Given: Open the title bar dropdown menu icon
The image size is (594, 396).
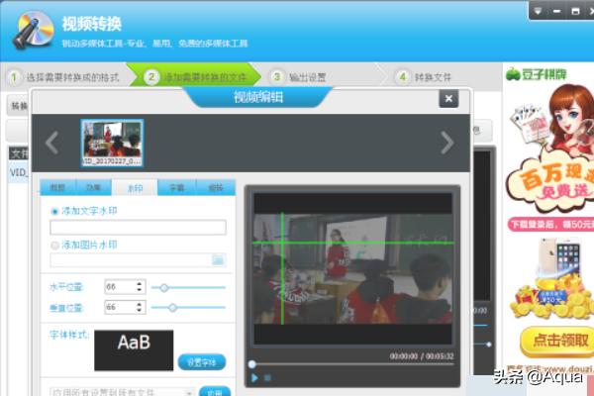Looking at the screenshot, I should (538, 11).
